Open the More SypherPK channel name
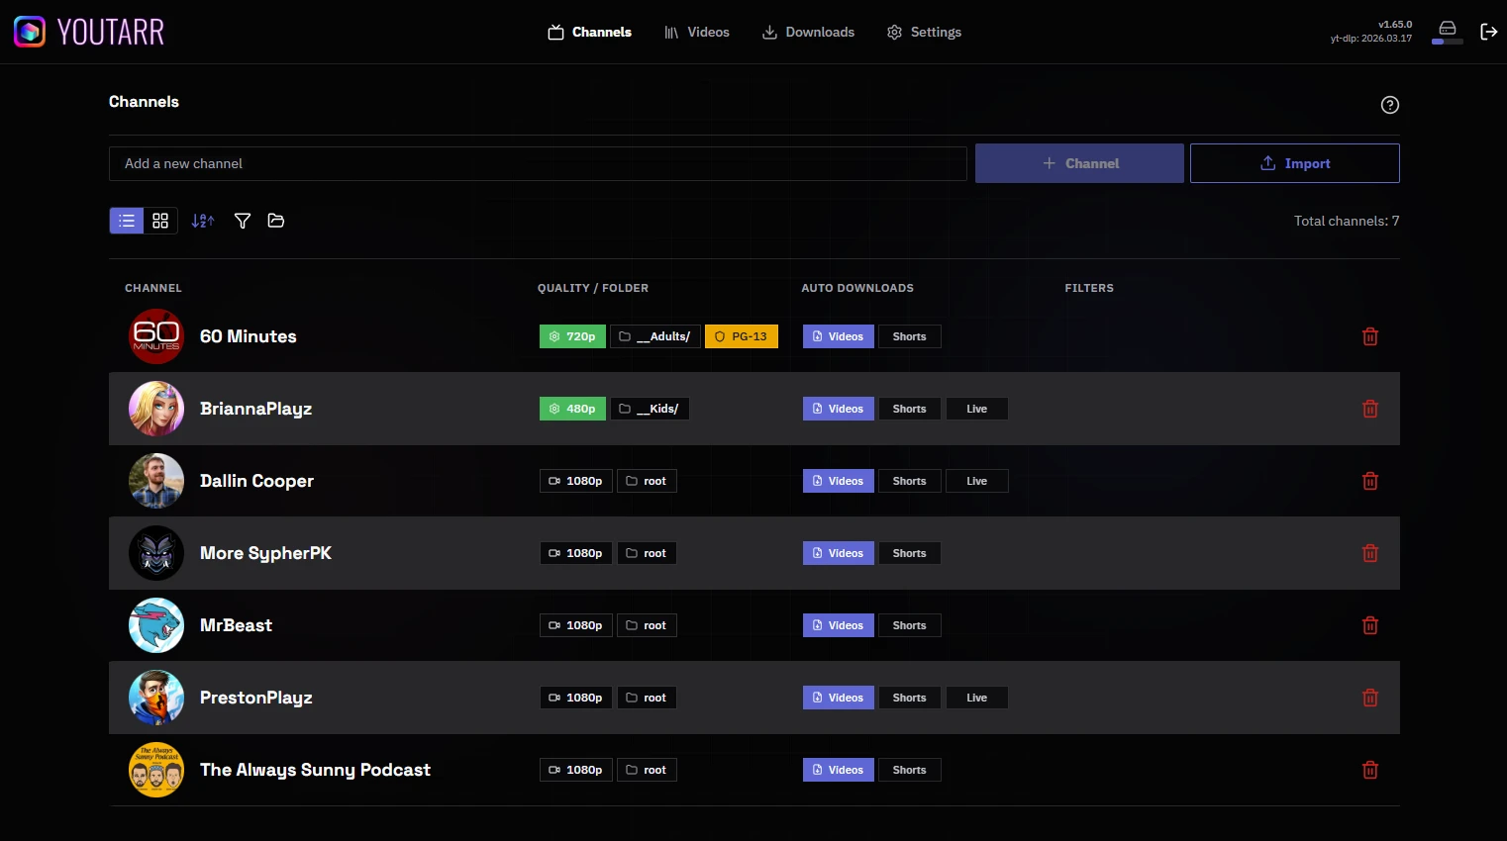 click(x=266, y=553)
